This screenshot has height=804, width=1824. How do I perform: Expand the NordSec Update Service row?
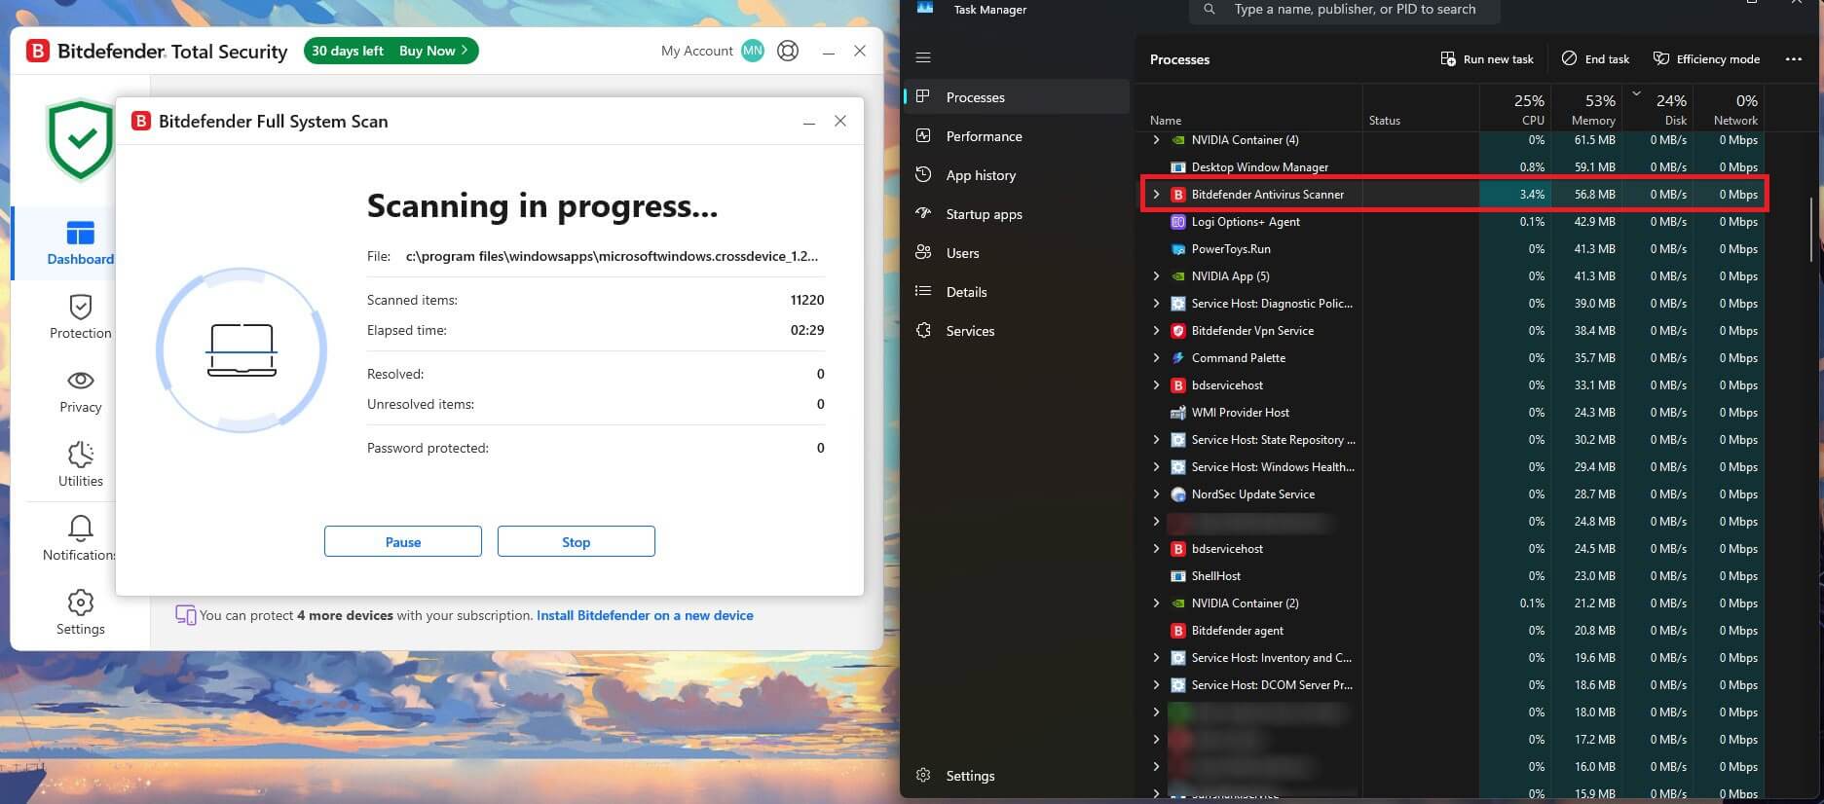pos(1156,494)
